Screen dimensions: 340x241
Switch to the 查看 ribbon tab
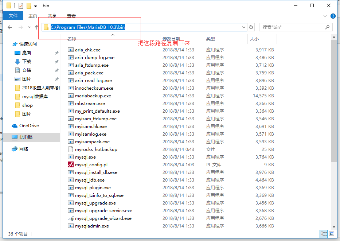click(71, 16)
